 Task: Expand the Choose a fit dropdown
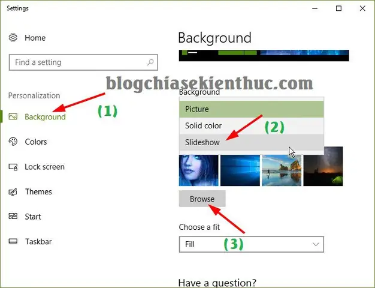tap(252, 244)
